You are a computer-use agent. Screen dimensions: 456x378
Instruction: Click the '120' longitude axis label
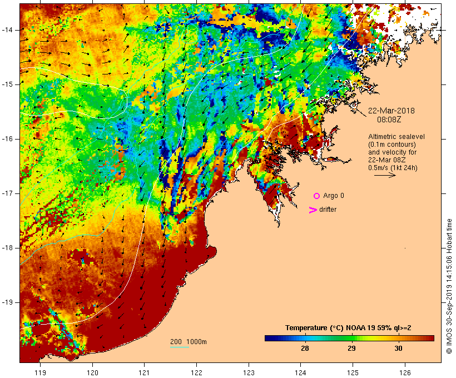click(92, 373)
